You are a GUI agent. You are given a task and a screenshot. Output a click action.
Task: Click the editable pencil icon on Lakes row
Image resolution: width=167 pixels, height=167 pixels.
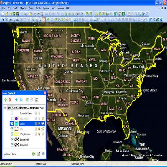36,124
